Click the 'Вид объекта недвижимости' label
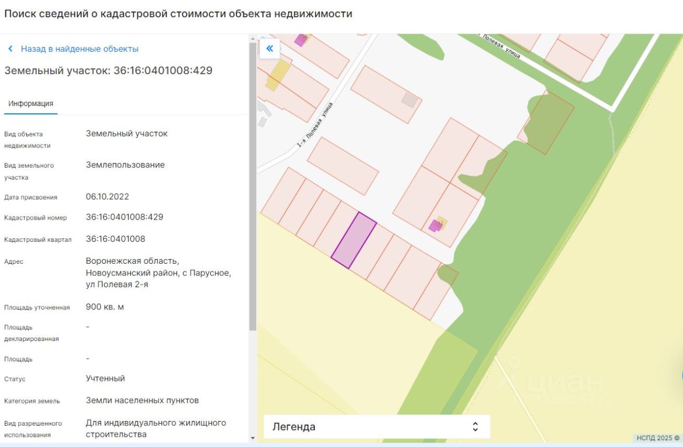Image resolution: width=683 pixels, height=447 pixels. tap(27, 140)
